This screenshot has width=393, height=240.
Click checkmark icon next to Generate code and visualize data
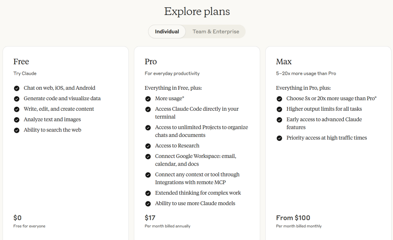16,99
